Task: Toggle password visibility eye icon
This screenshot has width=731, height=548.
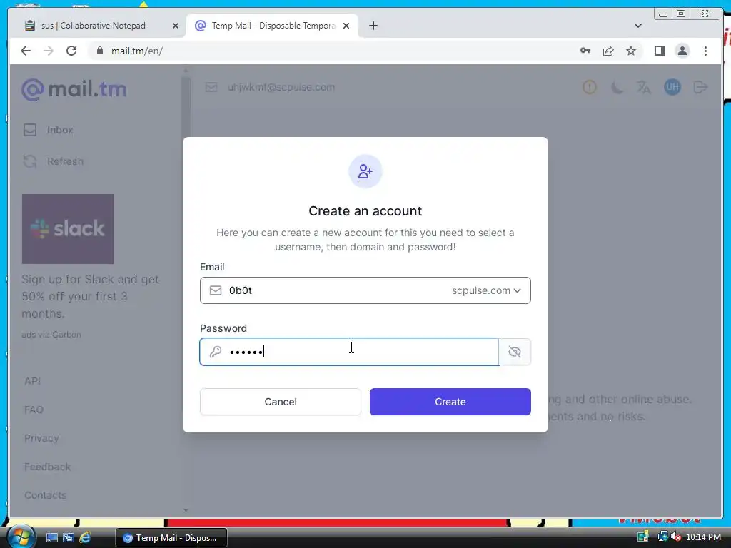Action: (x=515, y=352)
